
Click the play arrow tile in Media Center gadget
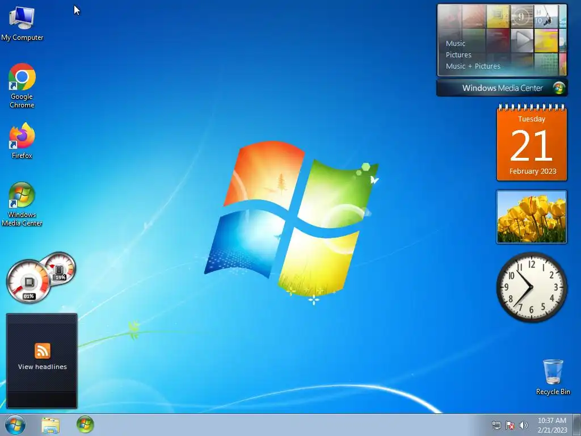tap(522, 40)
